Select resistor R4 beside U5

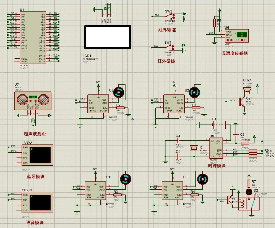pyautogui.click(x=195, y=194)
